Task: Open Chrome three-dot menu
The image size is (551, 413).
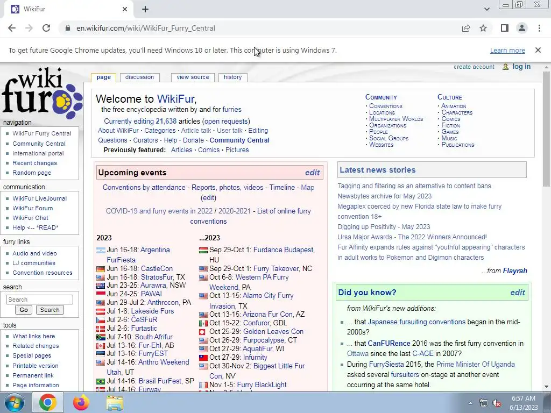Action: pyautogui.click(x=539, y=28)
